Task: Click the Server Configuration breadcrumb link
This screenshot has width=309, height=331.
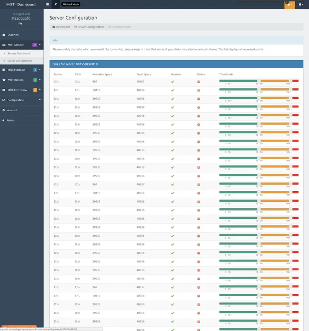Action: point(89,27)
